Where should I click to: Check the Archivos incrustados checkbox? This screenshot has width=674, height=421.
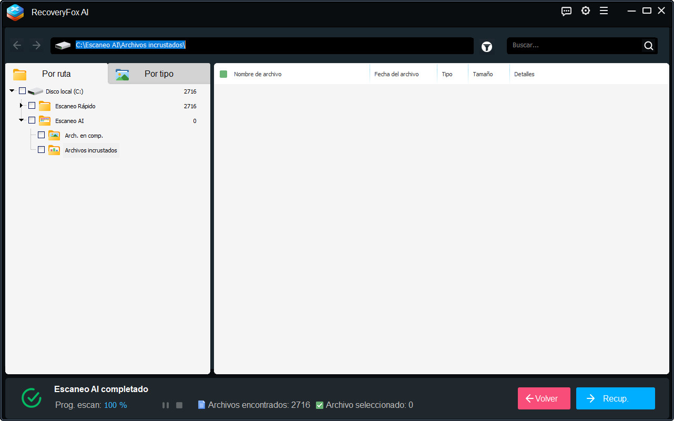point(41,149)
